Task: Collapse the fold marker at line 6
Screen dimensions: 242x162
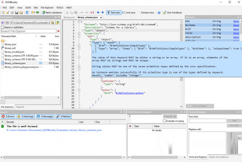Action: pyautogui.click(x=79, y=36)
